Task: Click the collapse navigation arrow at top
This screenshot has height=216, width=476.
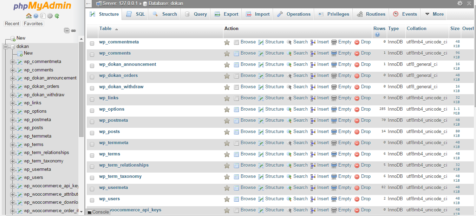Action: pyautogui.click(x=89, y=4)
